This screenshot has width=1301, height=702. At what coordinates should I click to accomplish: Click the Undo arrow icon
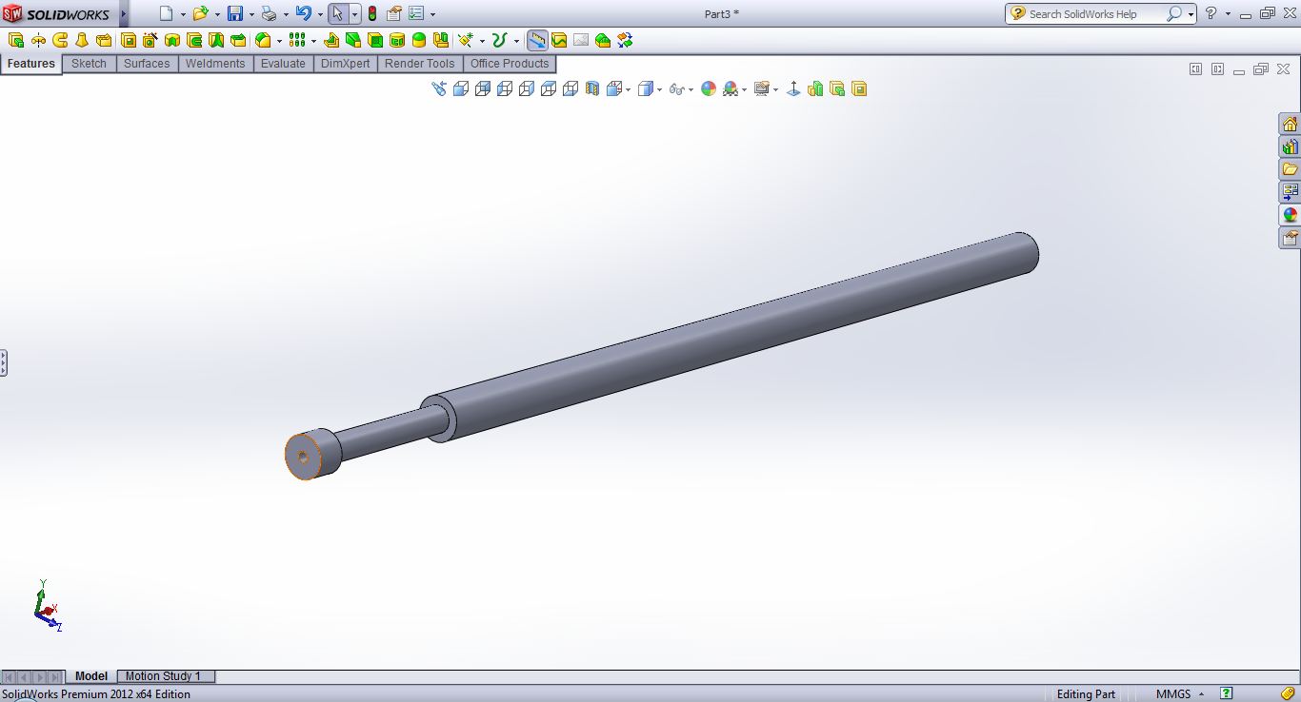pos(303,13)
